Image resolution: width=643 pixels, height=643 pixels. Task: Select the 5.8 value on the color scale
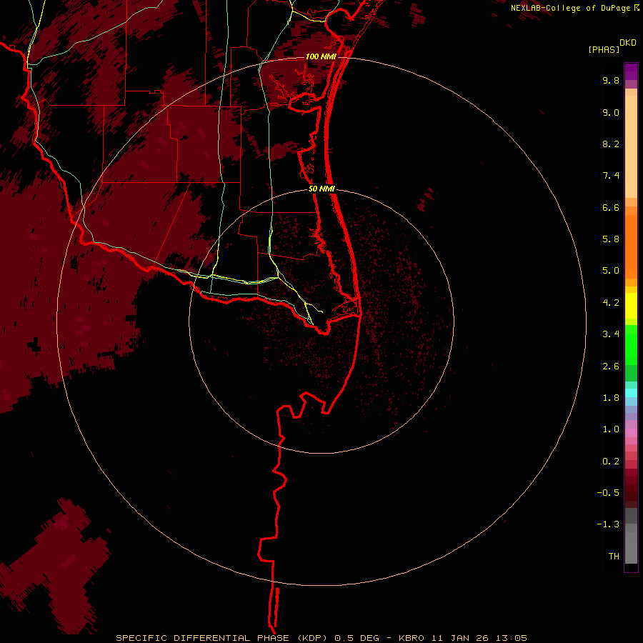611,239
